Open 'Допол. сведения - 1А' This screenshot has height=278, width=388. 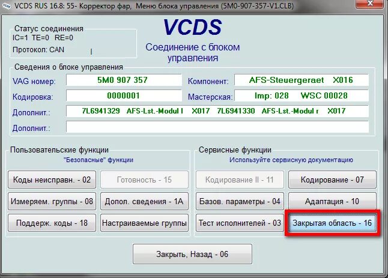click(144, 201)
